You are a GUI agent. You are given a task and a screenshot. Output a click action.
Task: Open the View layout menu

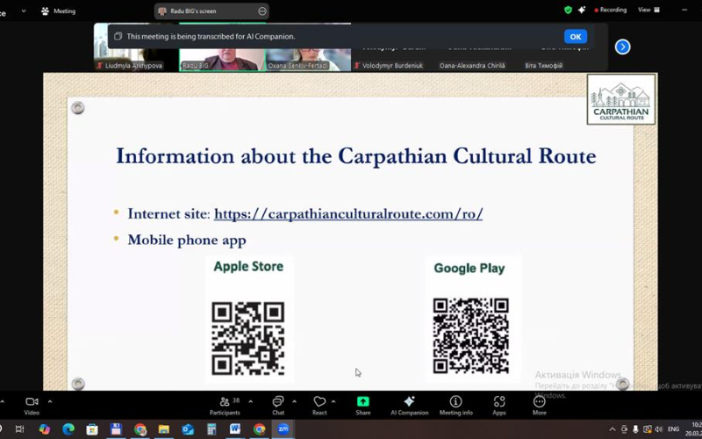click(648, 10)
